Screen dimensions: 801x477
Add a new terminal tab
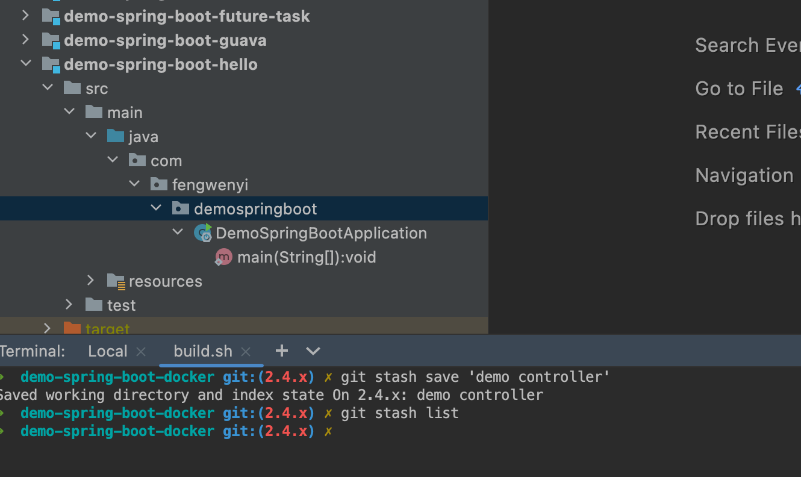281,351
